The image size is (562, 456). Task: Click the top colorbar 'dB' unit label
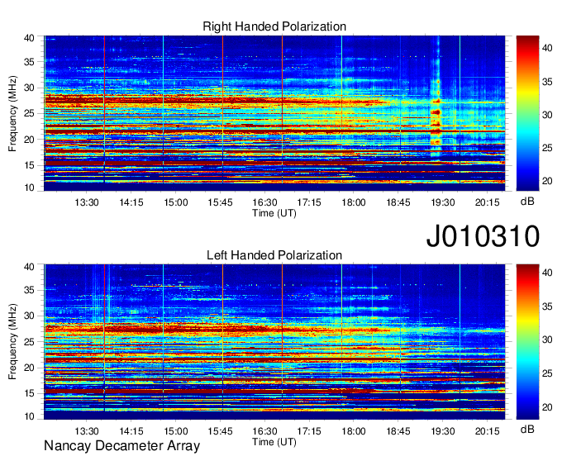pos(527,202)
